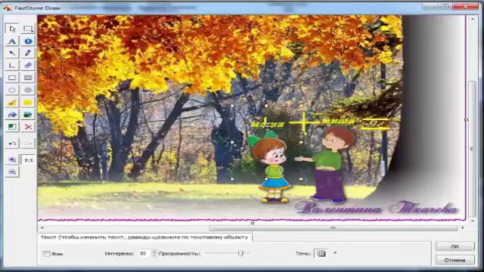Close the FastStone Draw window
Viewport: 484px width, 272px height.
pyautogui.click(x=467, y=6)
